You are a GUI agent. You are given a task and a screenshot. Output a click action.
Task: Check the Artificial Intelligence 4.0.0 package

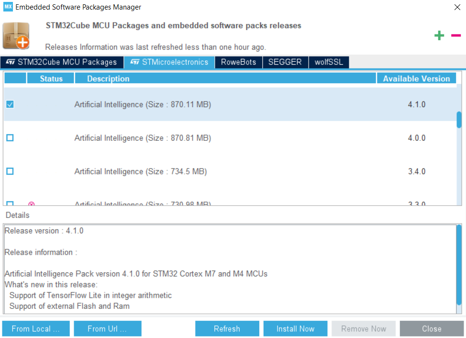point(10,137)
